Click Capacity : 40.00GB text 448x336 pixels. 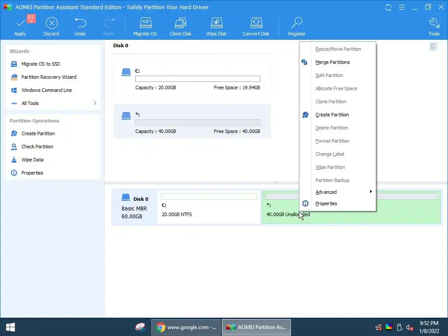[x=156, y=131]
